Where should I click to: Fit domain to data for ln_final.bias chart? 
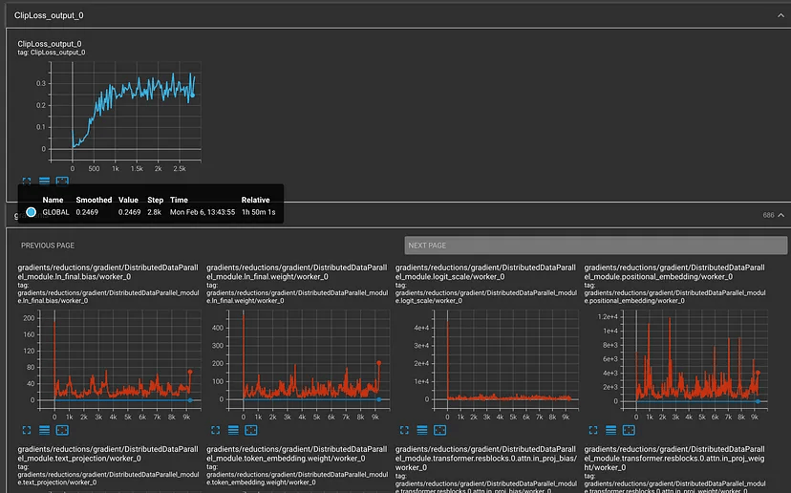[x=62, y=430]
